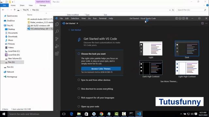Open the Search view in VS Code
Viewport: 209px width, 117px height.
click(x=57, y=32)
